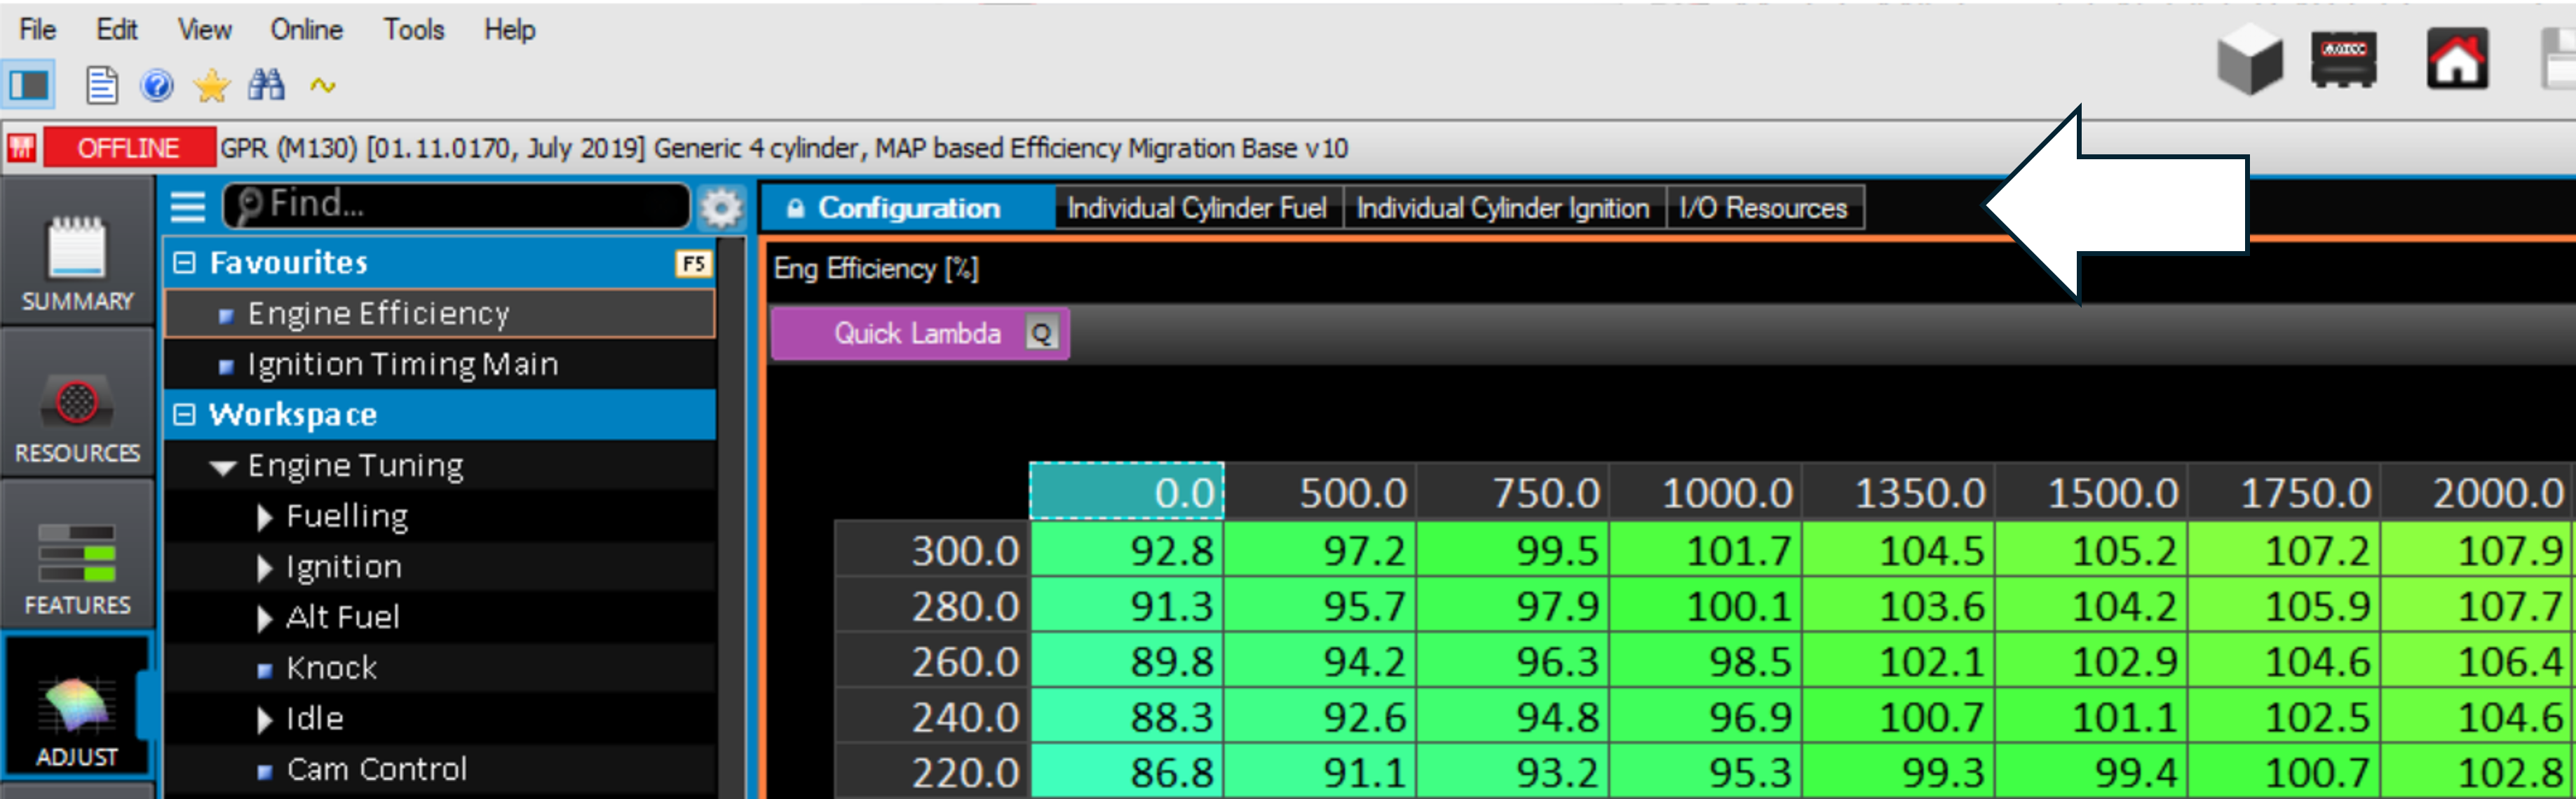Click the binoculars search icon

point(266,86)
